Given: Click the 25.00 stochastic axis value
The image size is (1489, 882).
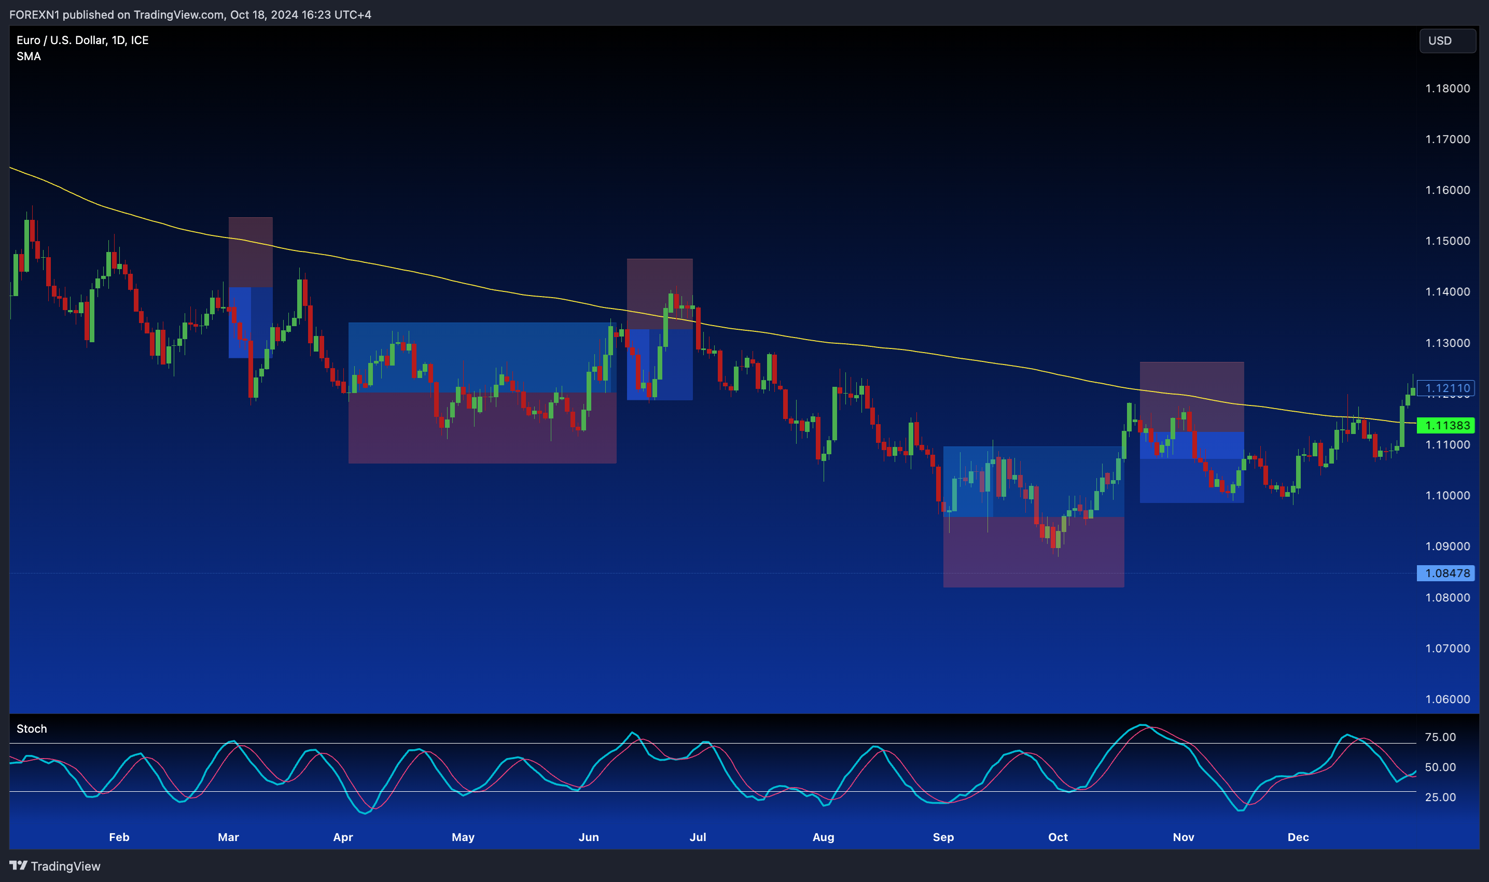Looking at the screenshot, I should [1440, 797].
